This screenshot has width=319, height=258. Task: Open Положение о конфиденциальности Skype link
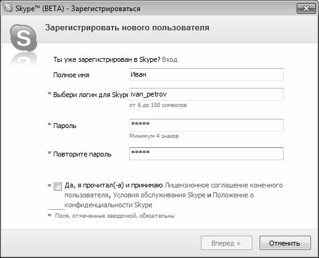click(159, 200)
